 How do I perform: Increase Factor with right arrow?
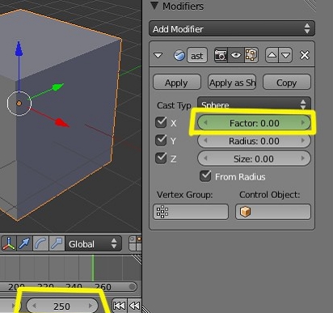[303, 123]
